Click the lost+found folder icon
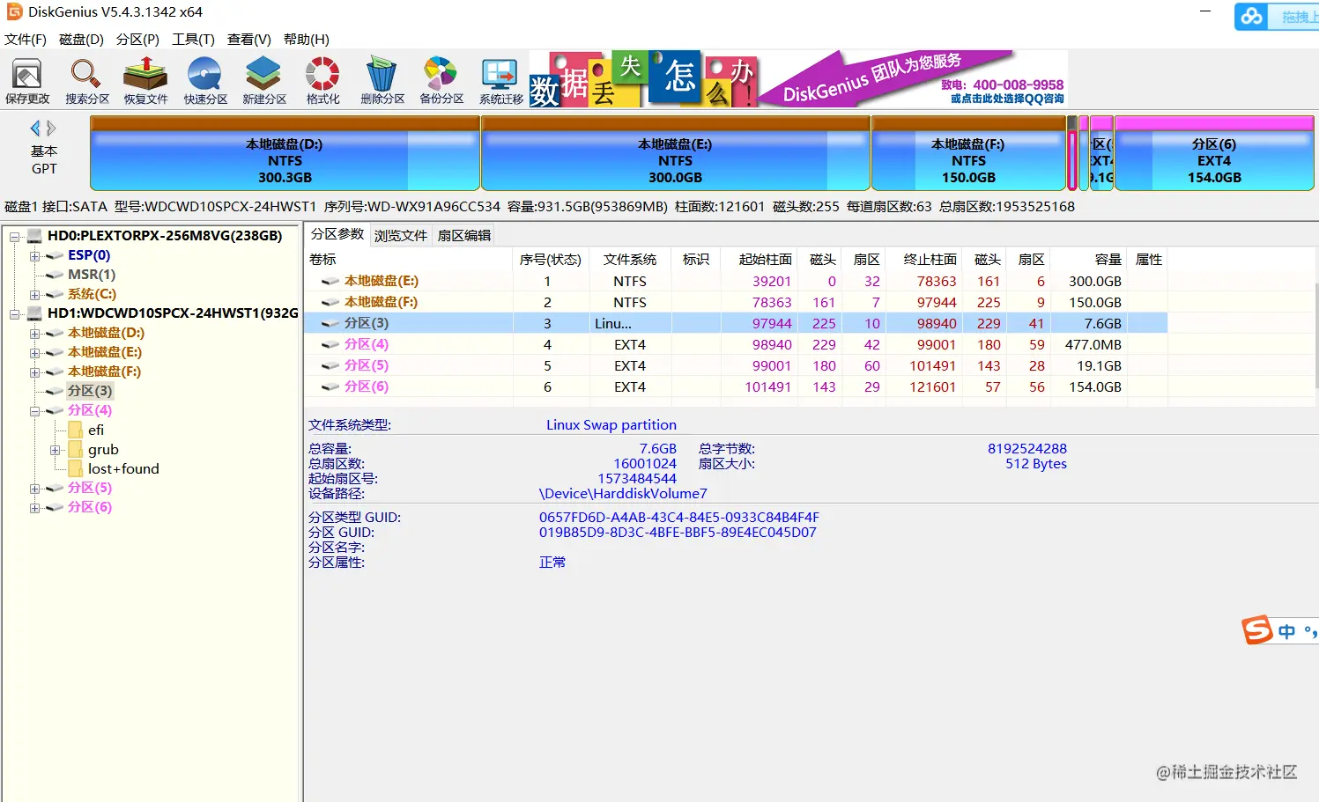The height and width of the screenshot is (802, 1319). pyautogui.click(x=75, y=468)
